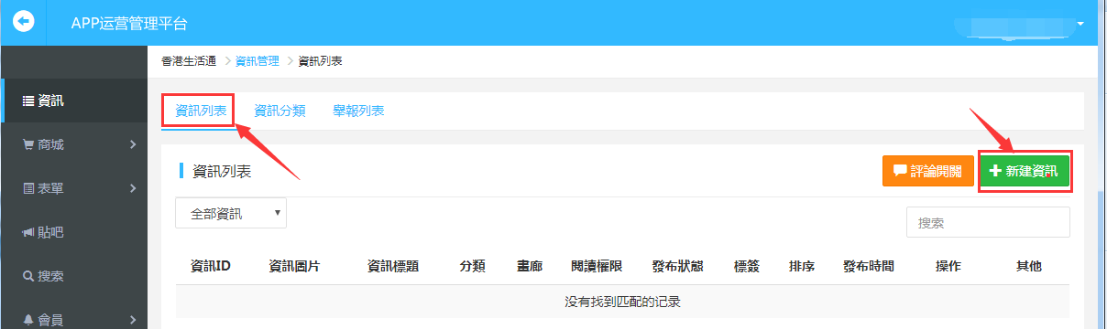
Task: Click the orange 評論開關 button
Action: coord(928,171)
